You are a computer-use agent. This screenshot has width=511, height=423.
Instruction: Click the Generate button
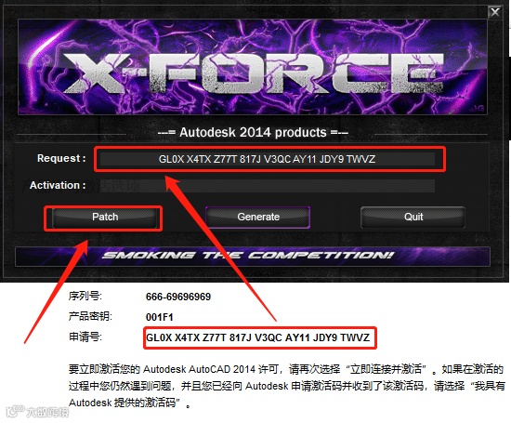coord(257,218)
